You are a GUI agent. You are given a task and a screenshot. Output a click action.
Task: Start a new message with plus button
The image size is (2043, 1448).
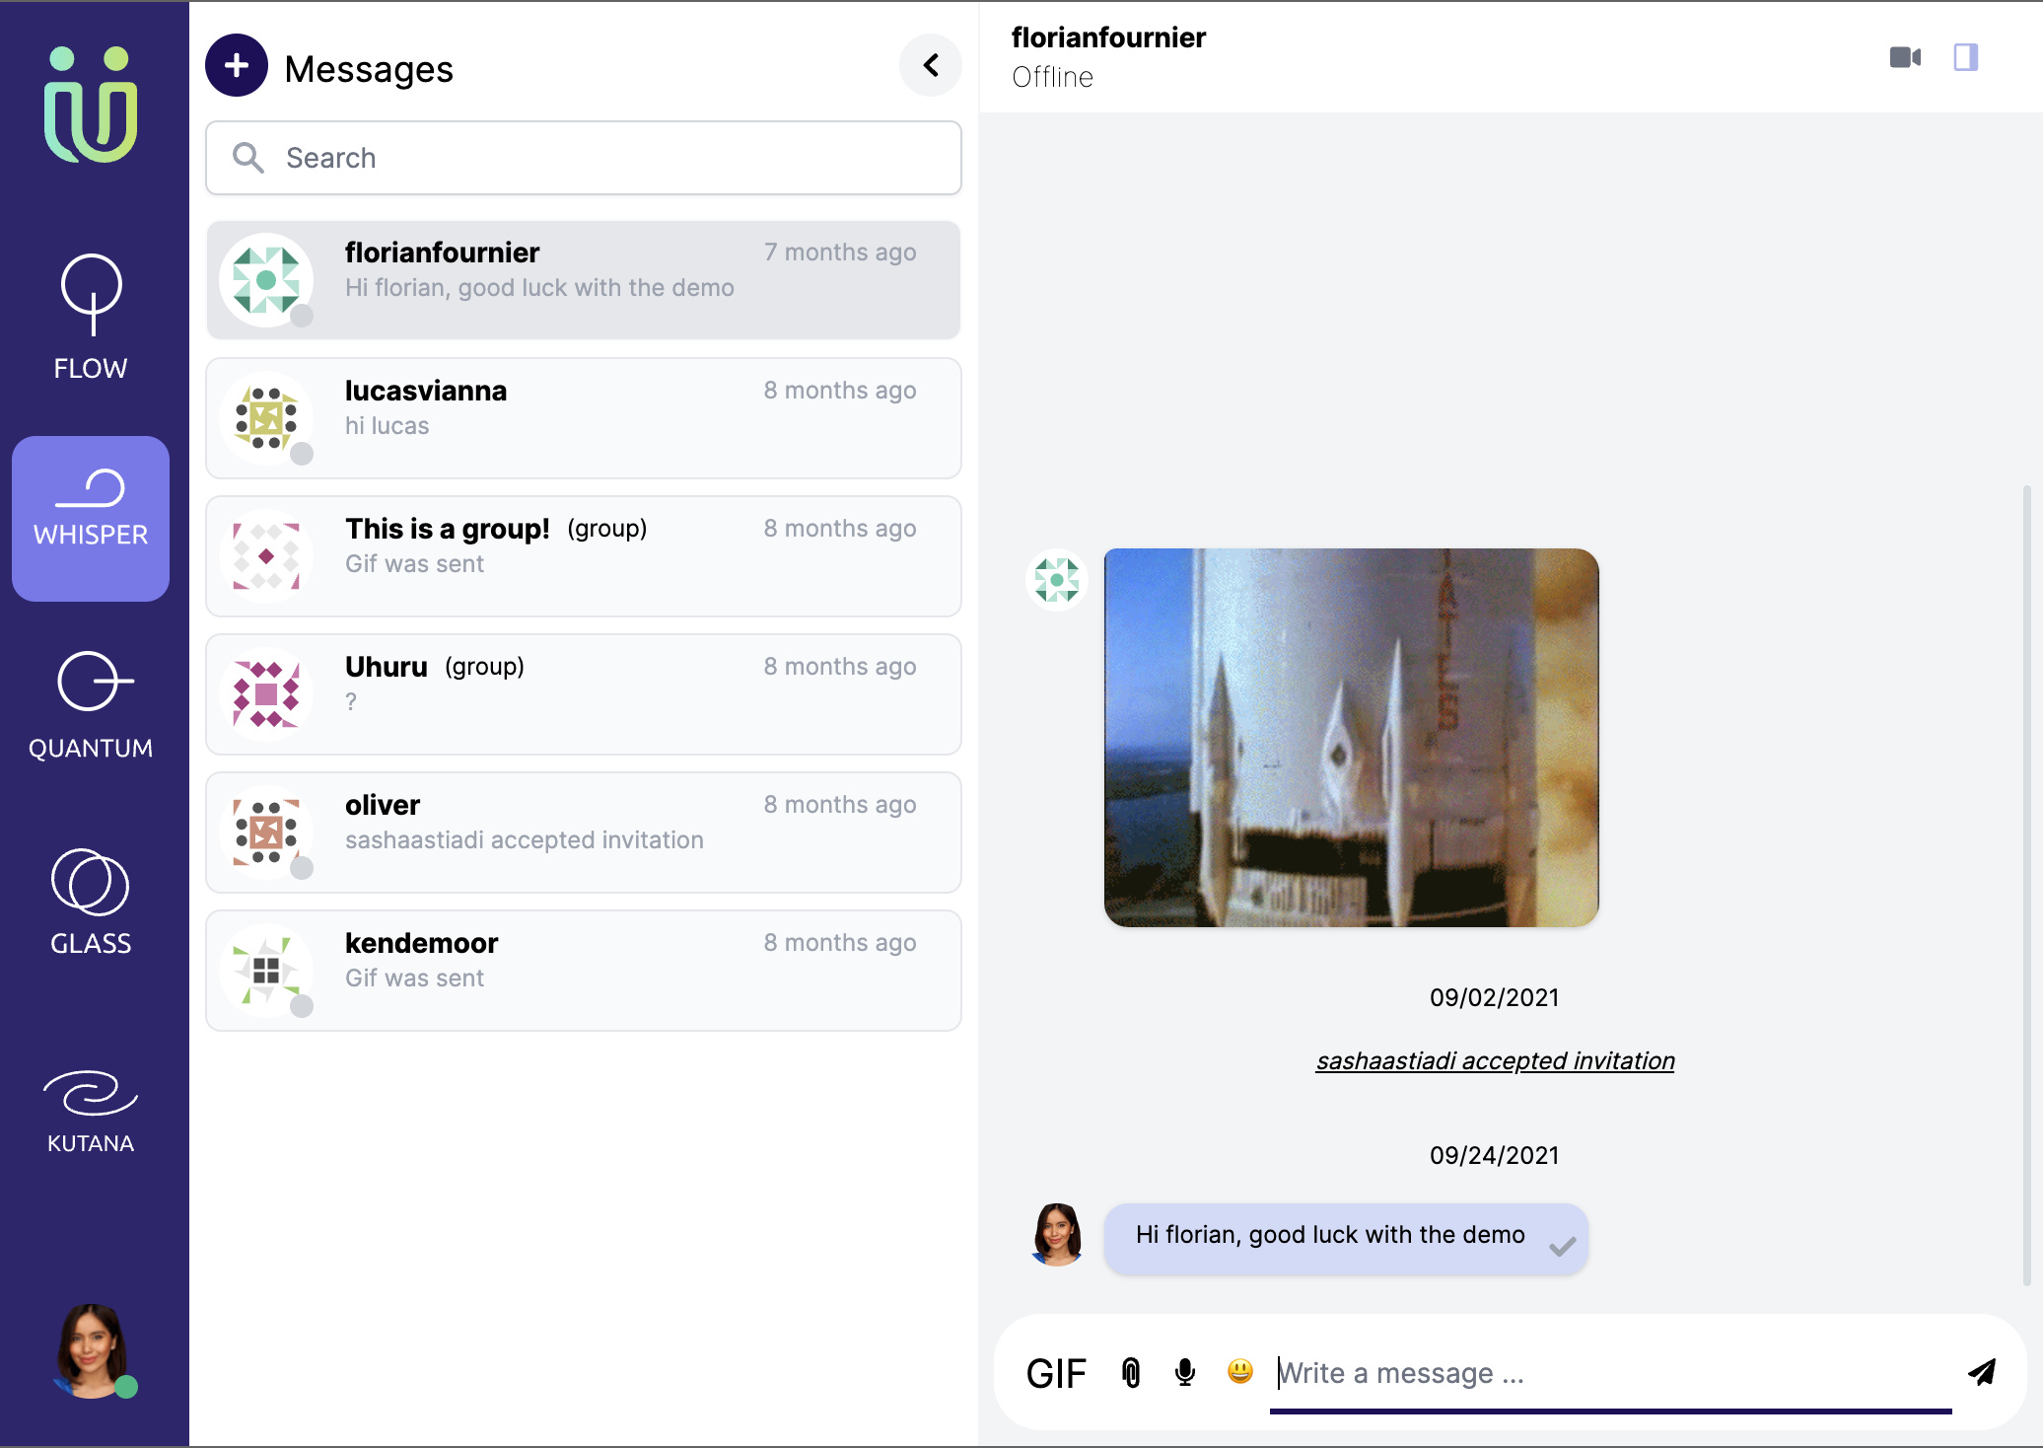point(237,66)
